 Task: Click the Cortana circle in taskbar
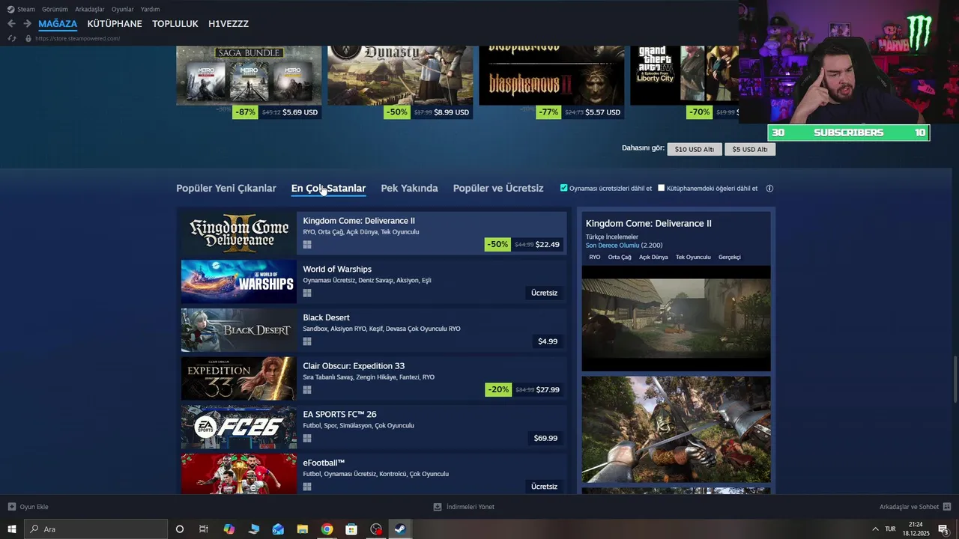pos(180,529)
